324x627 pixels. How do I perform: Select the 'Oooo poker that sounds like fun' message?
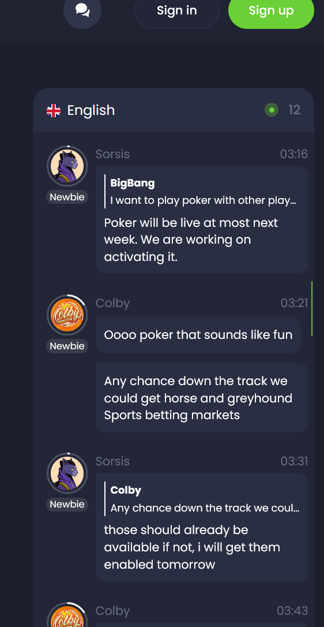pyautogui.click(x=198, y=335)
